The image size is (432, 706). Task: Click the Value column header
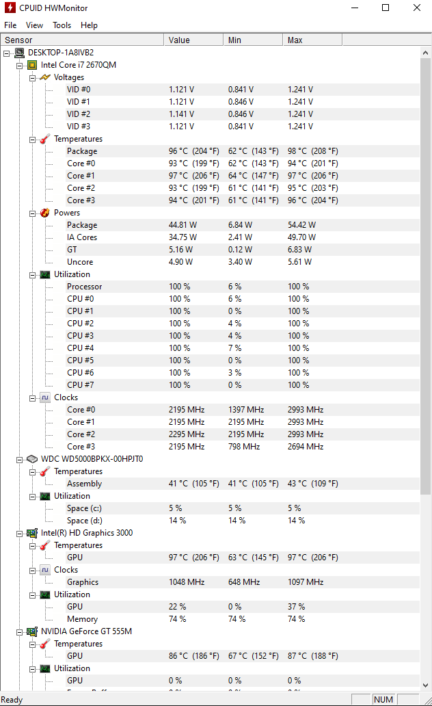click(x=179, y=40)
